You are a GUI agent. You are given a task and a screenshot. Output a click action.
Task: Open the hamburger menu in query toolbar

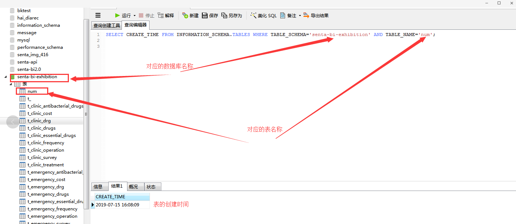(98, 15)
